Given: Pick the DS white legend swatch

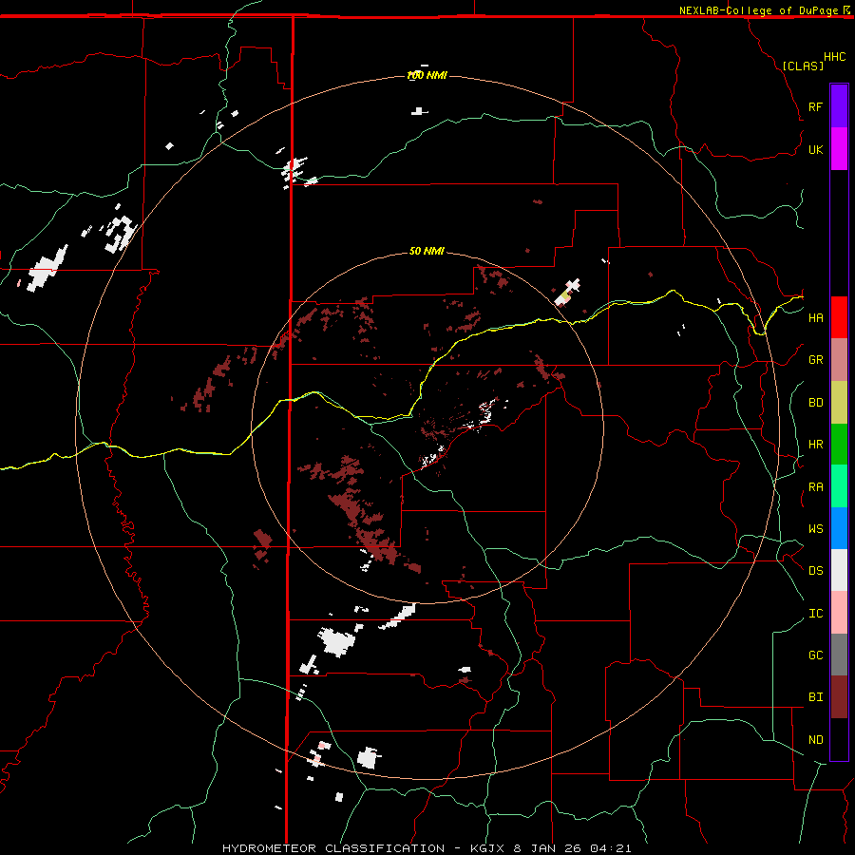Looking at the screenshot, I should pyautogui.click(x=839, y=570).
